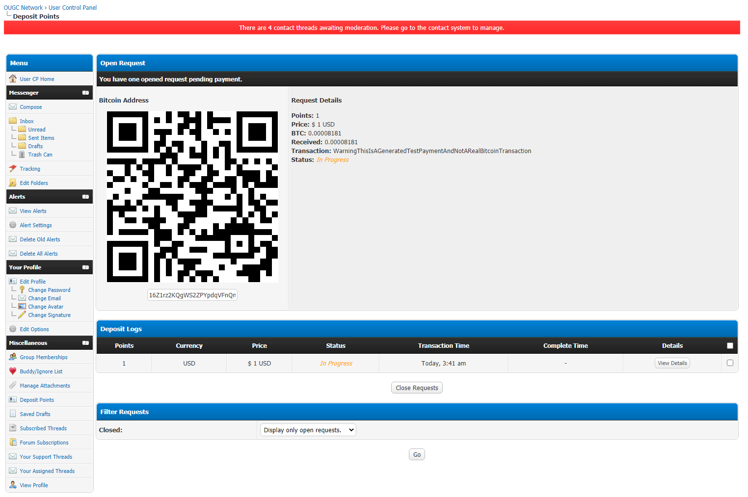Click the Change Avatar picture icon
Screen dimensions: 748x497
pyautogui.click(x=22, y=306)
